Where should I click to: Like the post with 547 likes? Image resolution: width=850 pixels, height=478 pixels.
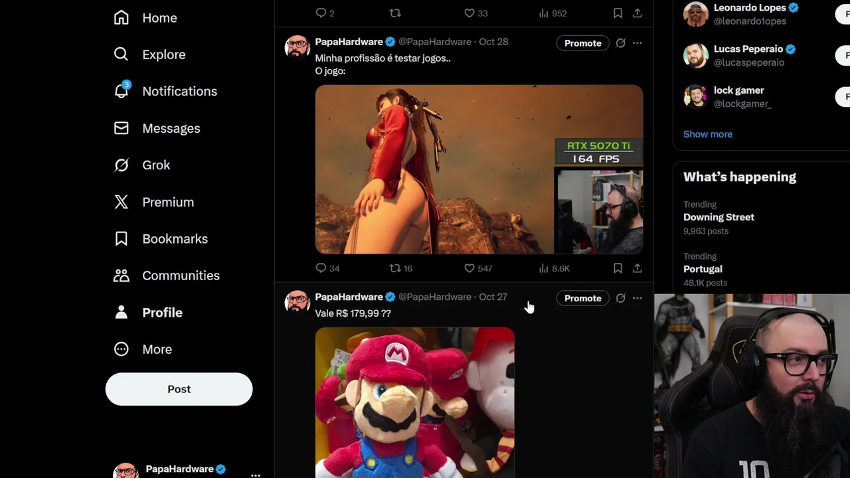tap(478, 268)
